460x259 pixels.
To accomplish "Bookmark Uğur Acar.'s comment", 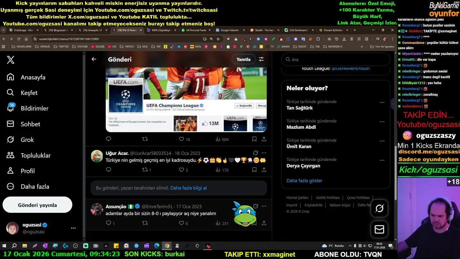I will [x=254, y=170].
